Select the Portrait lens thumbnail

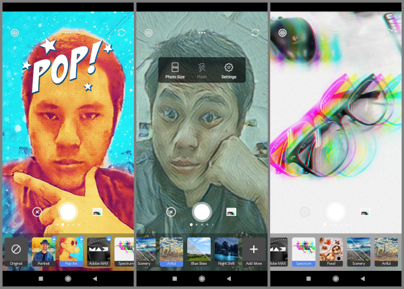(44, 252)
